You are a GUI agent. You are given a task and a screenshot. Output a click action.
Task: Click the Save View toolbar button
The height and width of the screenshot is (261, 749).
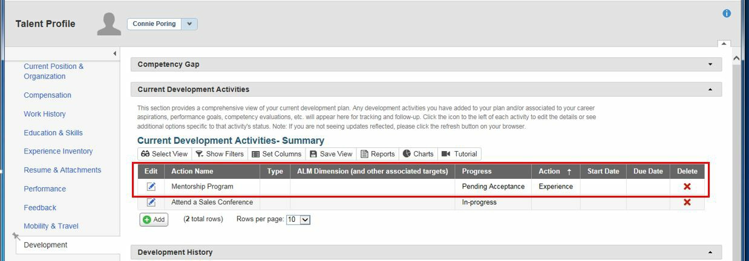[331, 154]
